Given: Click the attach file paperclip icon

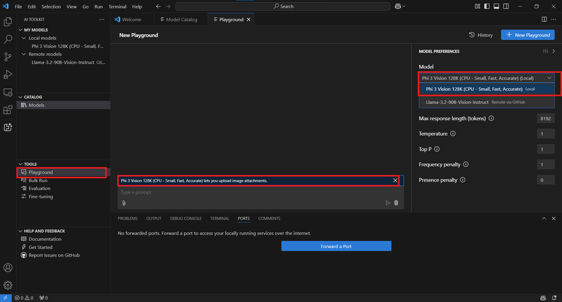Looking at the screenshot, I should [124, 203].
